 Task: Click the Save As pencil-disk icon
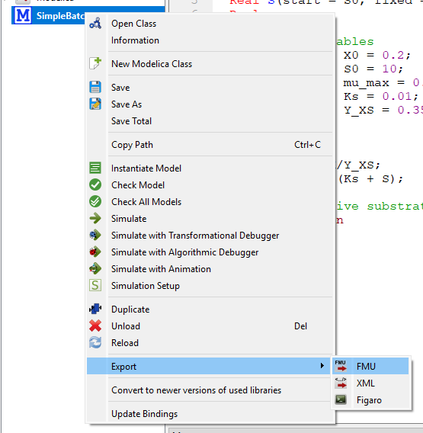click(x=95, y=104)
